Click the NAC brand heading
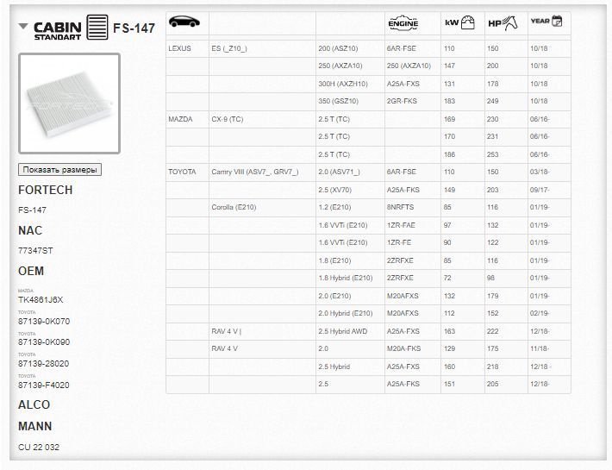The image size is (612, 470). click(30, 230)
